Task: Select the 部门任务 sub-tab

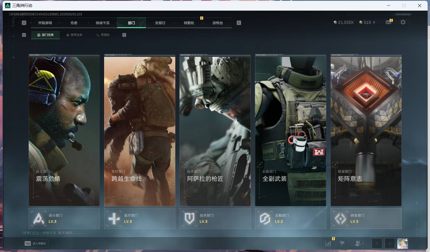Action: pyautogui.click(x=45, y=35)
